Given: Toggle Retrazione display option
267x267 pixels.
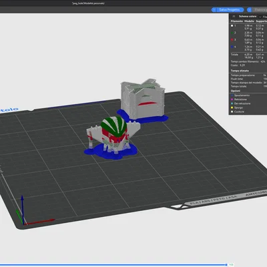Looking at the screenshot, I should coord(239,99).
